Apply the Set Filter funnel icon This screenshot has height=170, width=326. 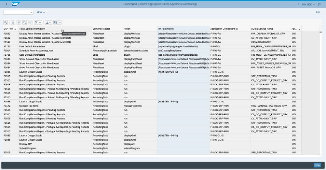tap(36, 22)
